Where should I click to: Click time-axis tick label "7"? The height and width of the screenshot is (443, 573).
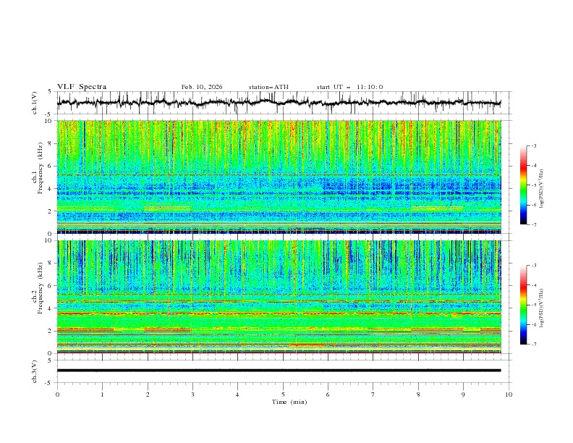tap(373, 395)
